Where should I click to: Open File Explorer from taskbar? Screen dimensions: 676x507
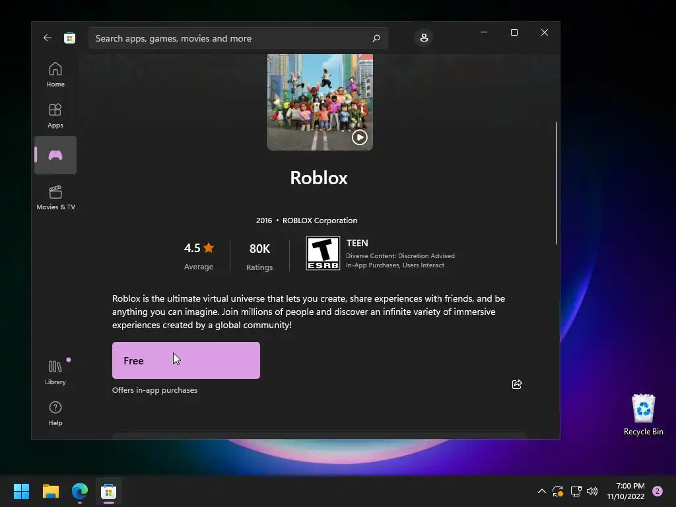(x=50, y=491)
